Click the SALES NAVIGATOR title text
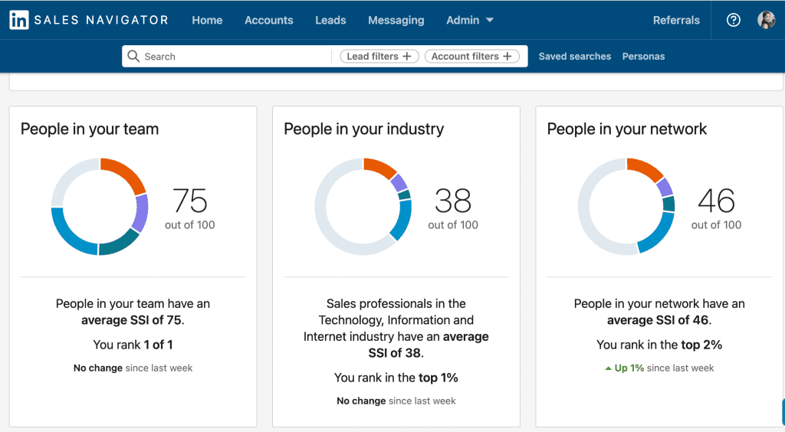The height and width of the screenshot is (432, 785). click(101, 20)
